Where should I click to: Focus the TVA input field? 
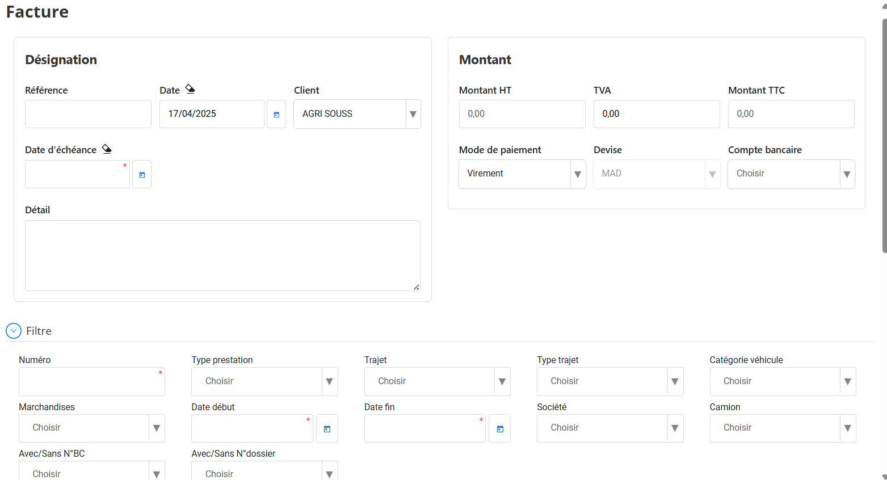tap(657, 114)
